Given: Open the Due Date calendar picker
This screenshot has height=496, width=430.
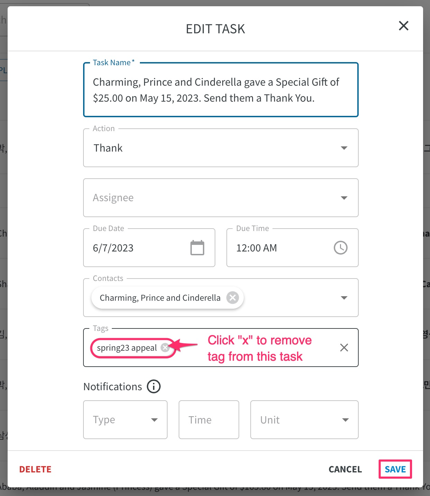Looking at the screenshot, I should pos(197,248).
